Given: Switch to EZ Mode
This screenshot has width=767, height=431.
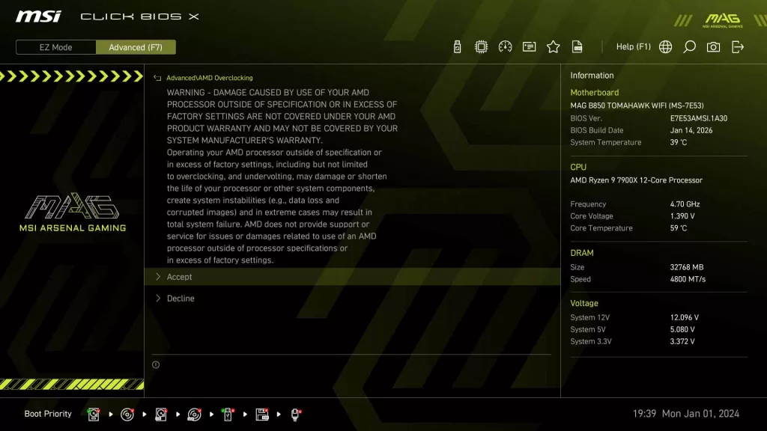Looking at the screenshot, I should (x=55, y=46).
